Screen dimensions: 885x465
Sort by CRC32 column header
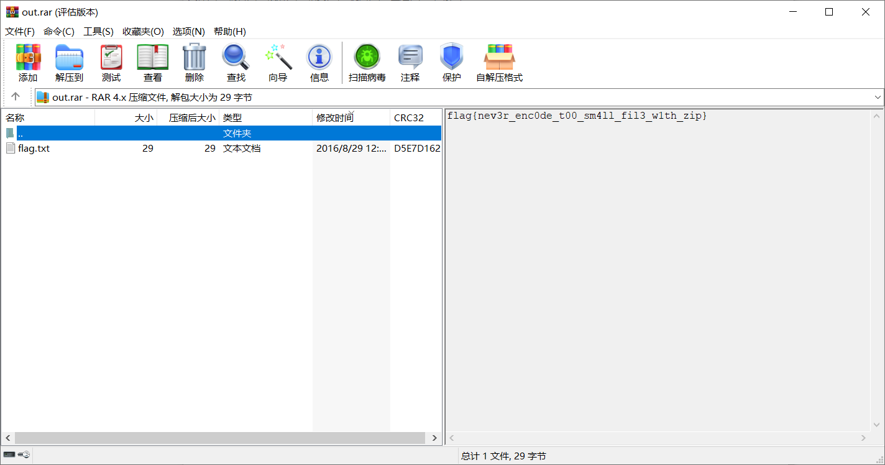click(x=416, y=117)
